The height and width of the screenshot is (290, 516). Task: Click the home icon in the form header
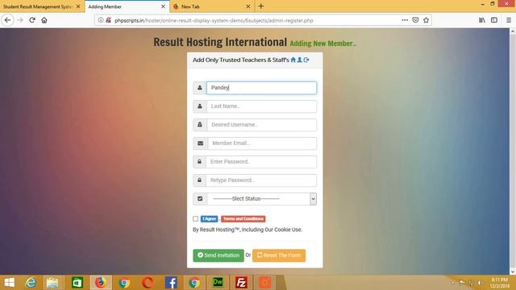coord(293,60)
